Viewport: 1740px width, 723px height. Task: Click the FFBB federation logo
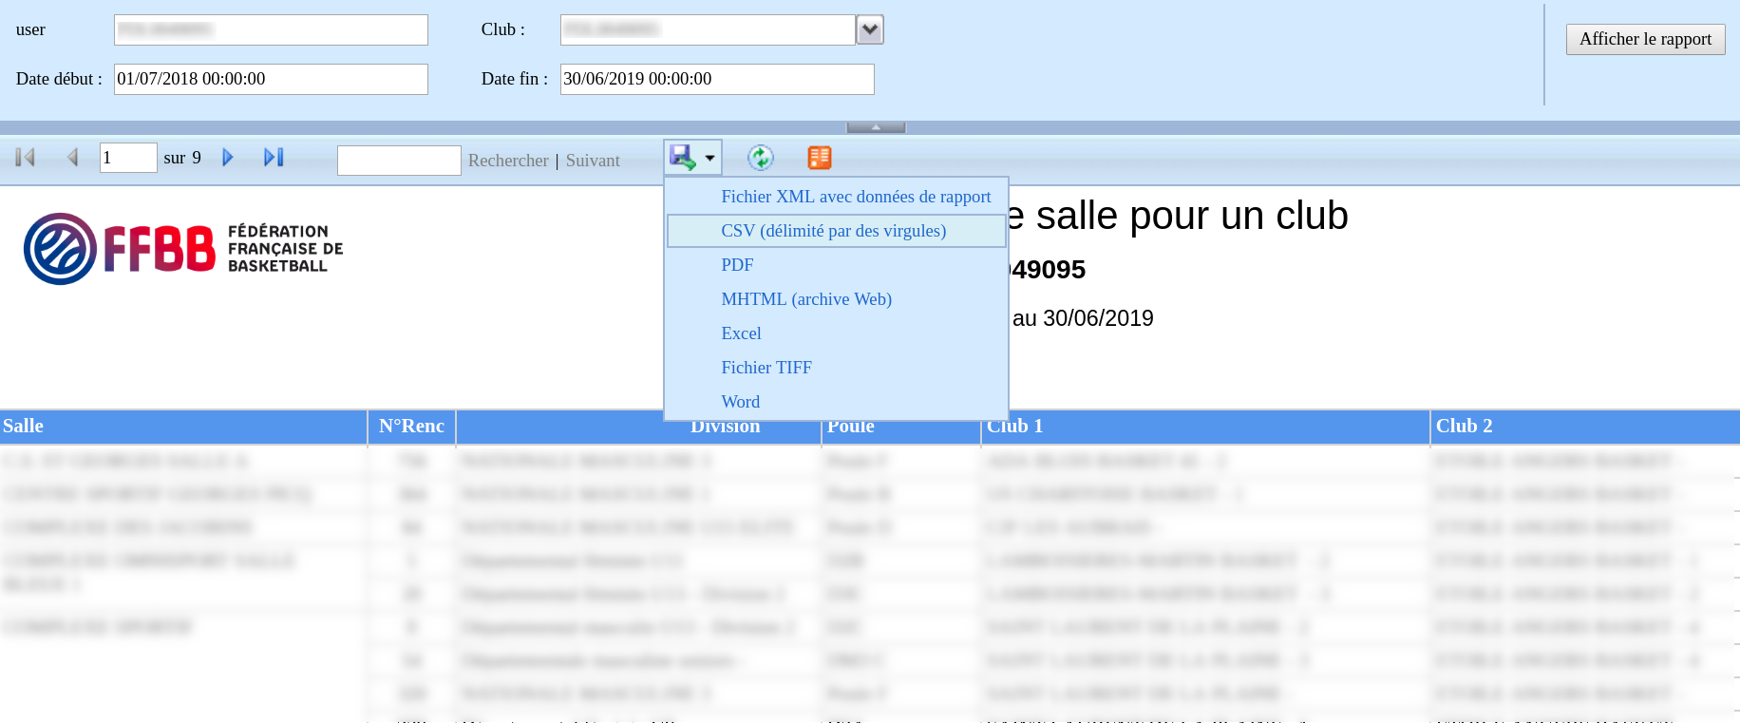(183, 249)
